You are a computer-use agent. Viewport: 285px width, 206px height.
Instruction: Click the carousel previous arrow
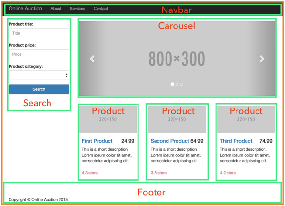click(92, 59)
